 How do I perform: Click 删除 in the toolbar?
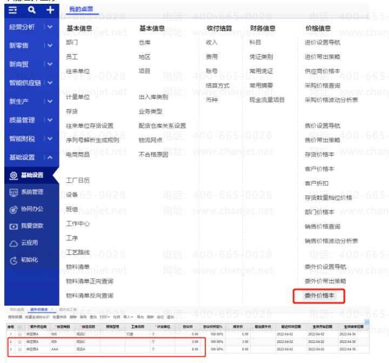click(x=73, y=317)
